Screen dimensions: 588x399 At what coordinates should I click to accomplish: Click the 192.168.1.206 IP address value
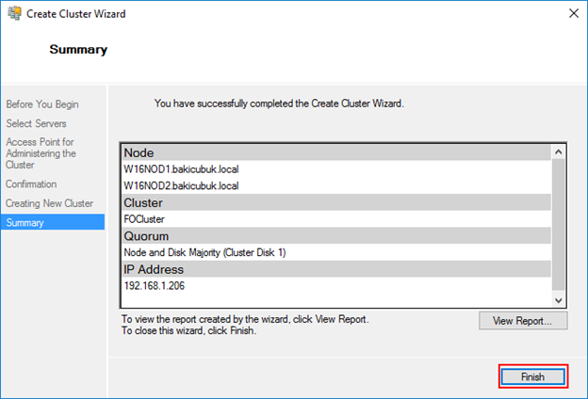click(155, 285)
